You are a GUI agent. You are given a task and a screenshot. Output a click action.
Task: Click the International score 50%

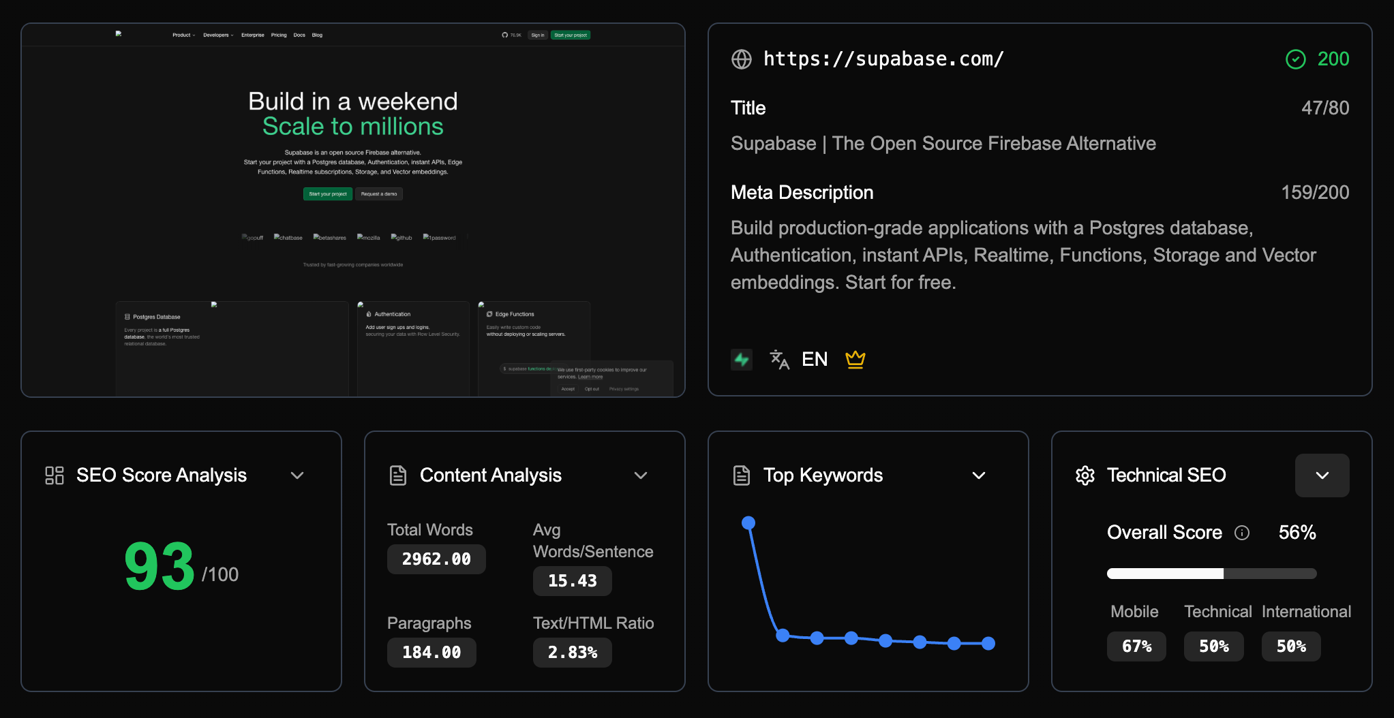point(1291,646)
